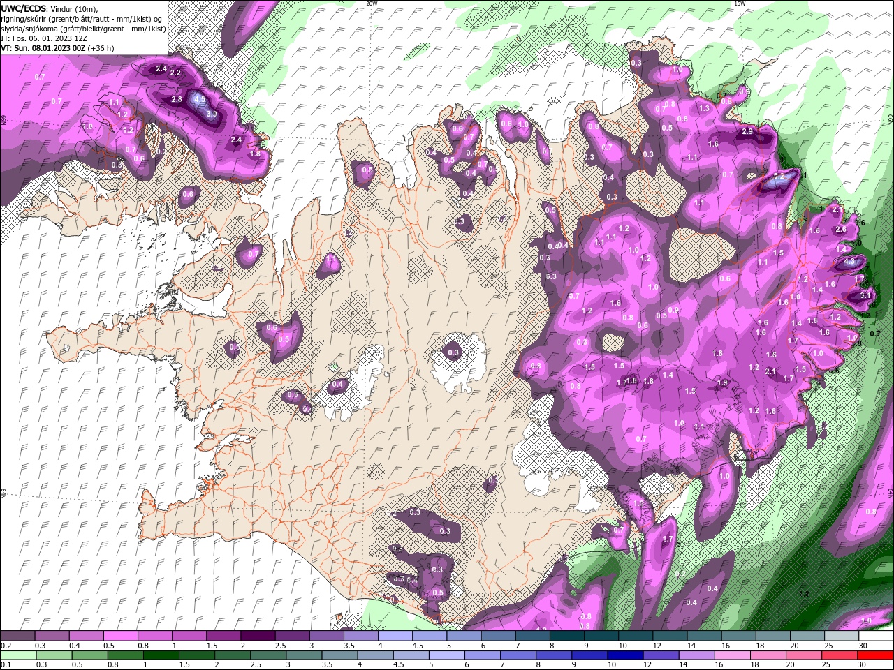Image resolution: width=894 pixels, height=670 pixels.
Task: Click the rain-scale swatch starting at 0.8
Action: point(126,655)
